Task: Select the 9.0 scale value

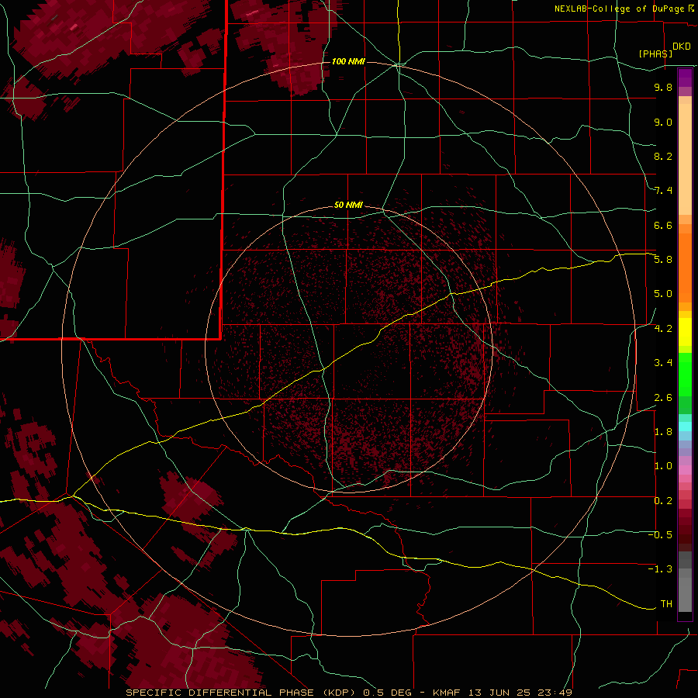Action: coord(663,122)
